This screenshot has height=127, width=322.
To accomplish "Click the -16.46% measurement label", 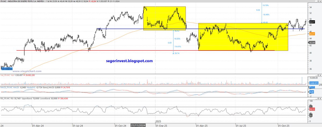I will [x=266, y=15].
